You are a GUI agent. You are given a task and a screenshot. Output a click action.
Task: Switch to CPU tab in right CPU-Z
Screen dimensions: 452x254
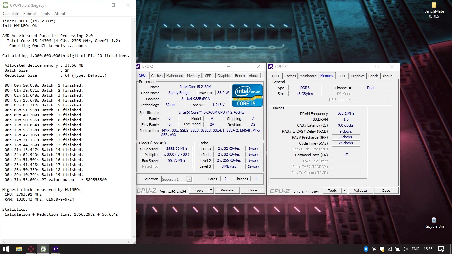(x=276, y=76)
